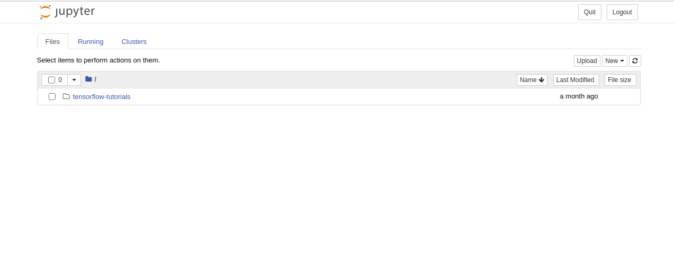674x269 pixels.
Task: Click the selected items count '0'
Action: pos(60,80)
